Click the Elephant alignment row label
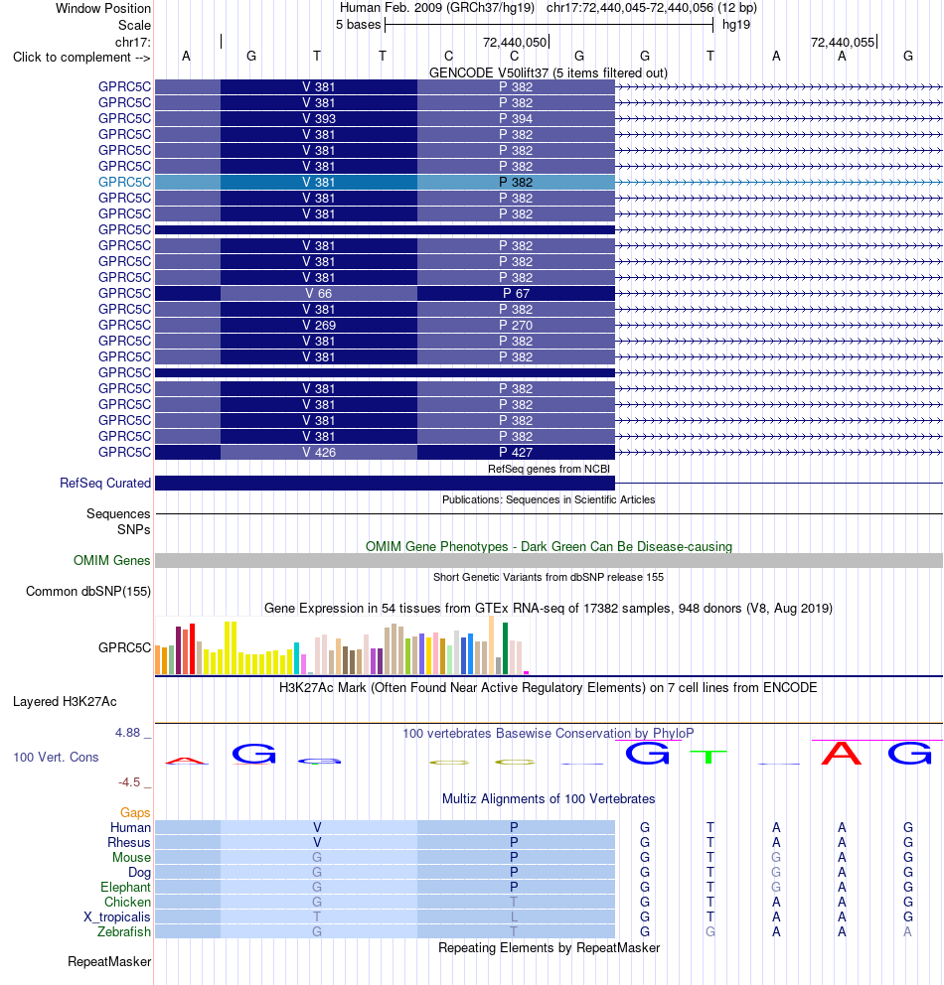This screenshot has height=985, width=944. 125,887
